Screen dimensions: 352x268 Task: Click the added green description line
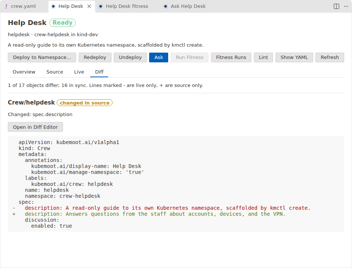pos(155,214)
